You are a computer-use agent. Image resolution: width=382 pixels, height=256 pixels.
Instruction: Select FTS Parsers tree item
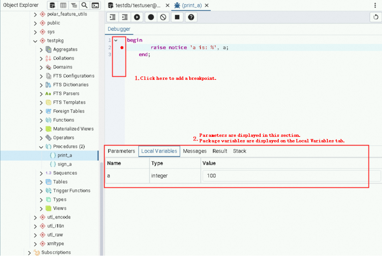pyautogui.click(x=66, y=93)
